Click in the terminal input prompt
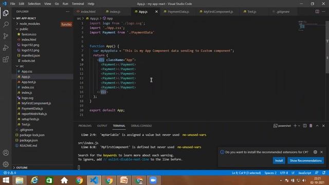Viewport: 329px width, 185px height. click(79, 168)
